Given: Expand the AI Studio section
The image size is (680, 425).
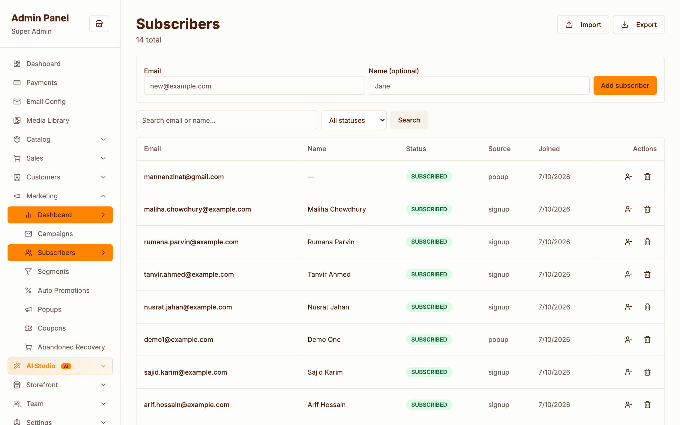Looking at the screenshot, I should [x=60, y=366].
